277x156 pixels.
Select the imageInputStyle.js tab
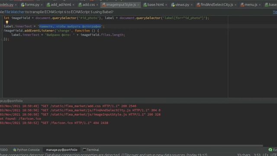121,5
